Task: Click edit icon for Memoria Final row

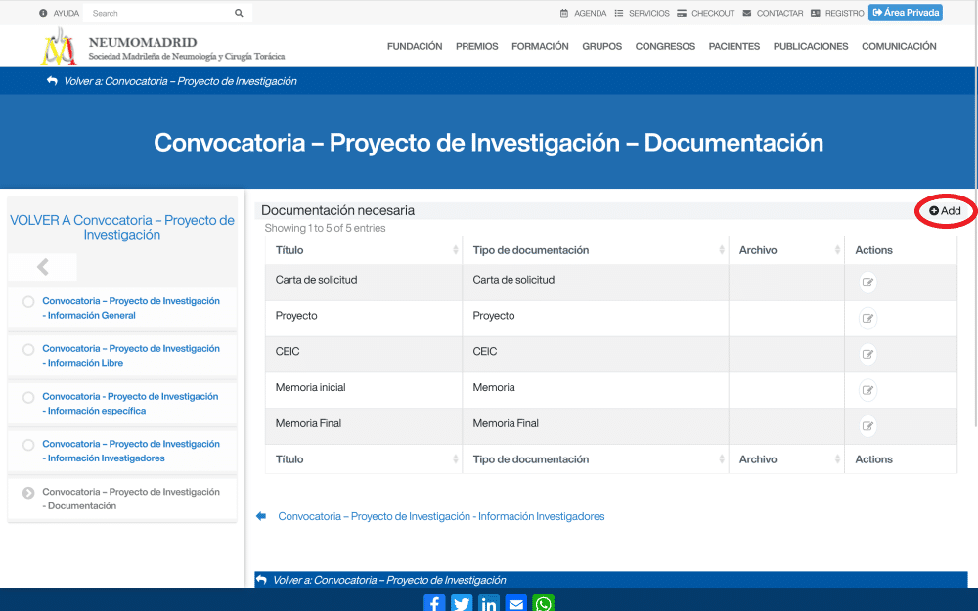Action: pyautogui.click(x=867, y=426)
